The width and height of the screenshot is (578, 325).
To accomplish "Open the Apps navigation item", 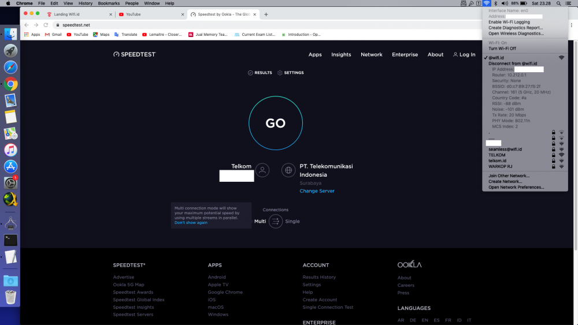I will tap(315, 54).
